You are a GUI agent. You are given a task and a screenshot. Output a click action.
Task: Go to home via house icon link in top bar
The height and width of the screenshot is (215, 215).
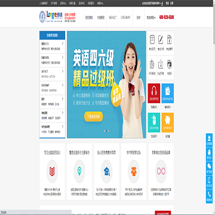point(44,3)
